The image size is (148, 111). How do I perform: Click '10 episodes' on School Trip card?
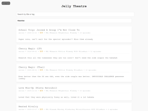pyautogui.click(x=85, y=33)
